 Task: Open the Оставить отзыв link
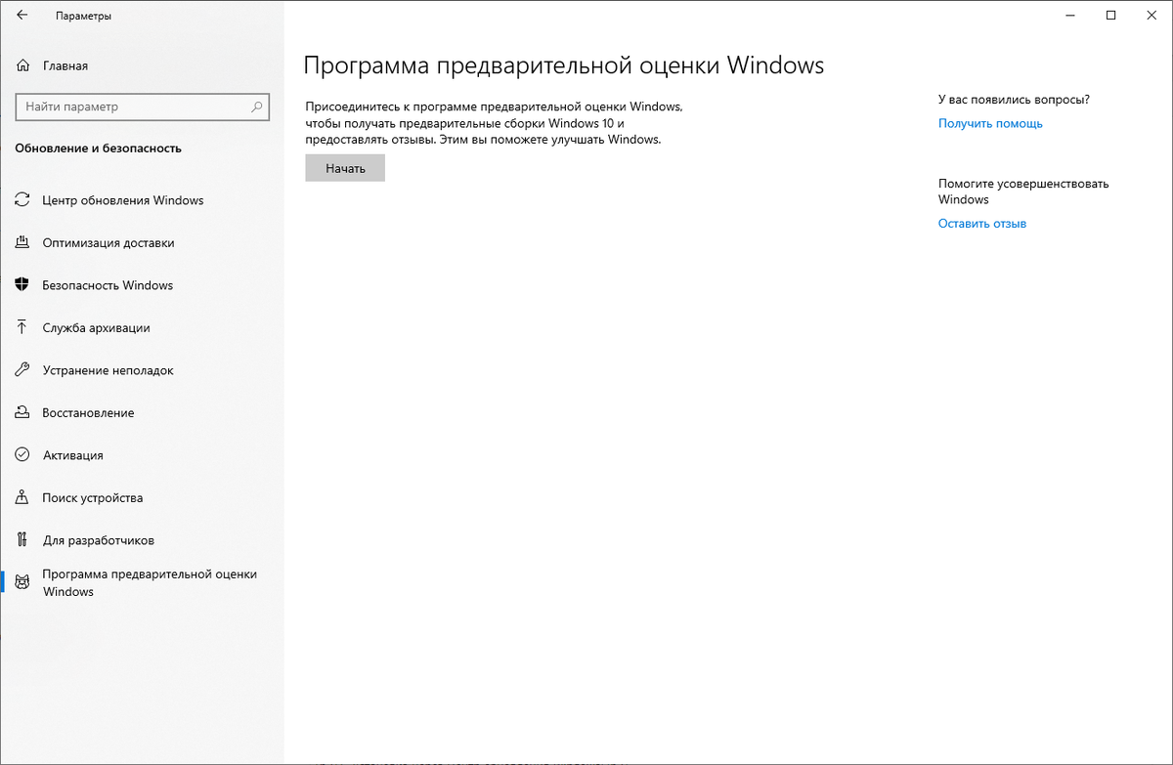982,223
